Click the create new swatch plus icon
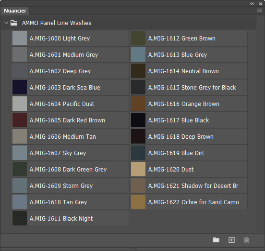 [231, 240]
